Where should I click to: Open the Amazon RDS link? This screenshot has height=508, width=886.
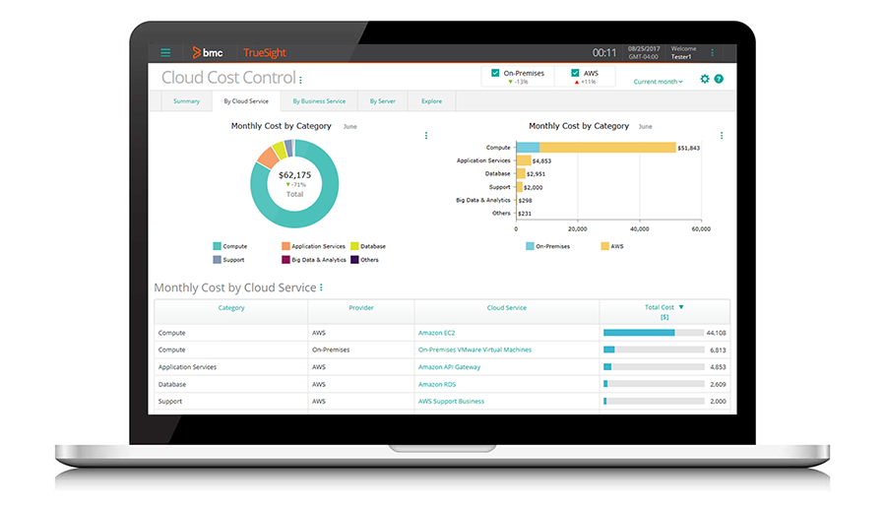pos(437,384)
